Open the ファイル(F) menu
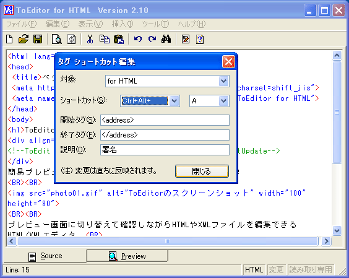349x278 pixels. tap(22, 24)
